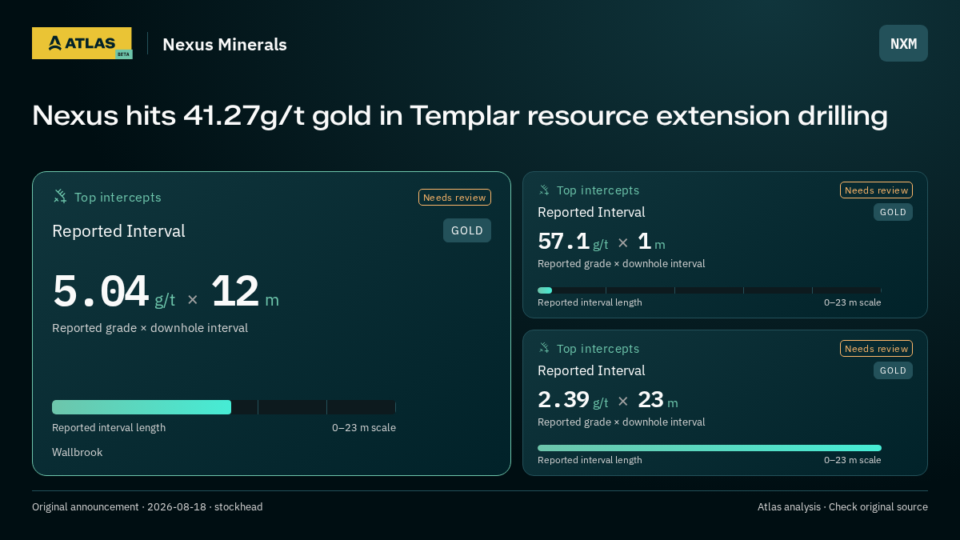Image resolution: width=960 pixels, height=540 pixels.
Task: Click the BETA tag on the Atlas logo
Action: click(x=123, y=54)
